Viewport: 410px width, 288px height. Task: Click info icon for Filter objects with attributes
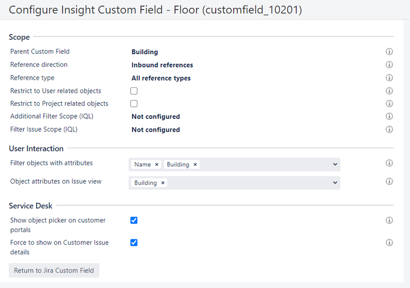(x=389, y=163)
